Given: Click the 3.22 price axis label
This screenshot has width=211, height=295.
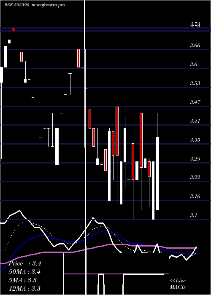Looking at the screenshot, I should click(195, 177).
